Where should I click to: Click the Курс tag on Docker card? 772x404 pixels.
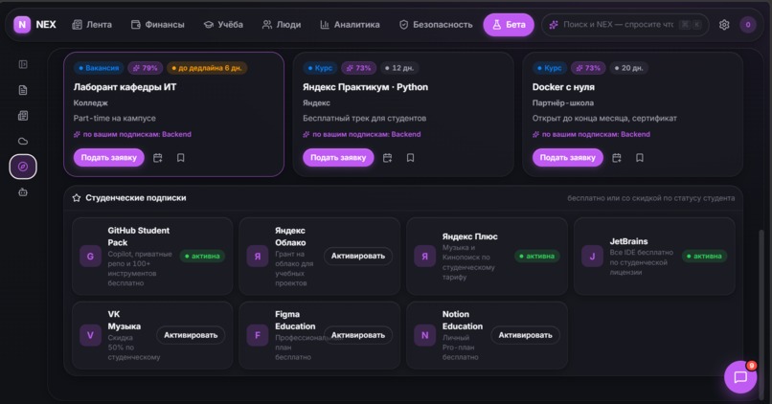pyautogui.click(x=550, y=68)
